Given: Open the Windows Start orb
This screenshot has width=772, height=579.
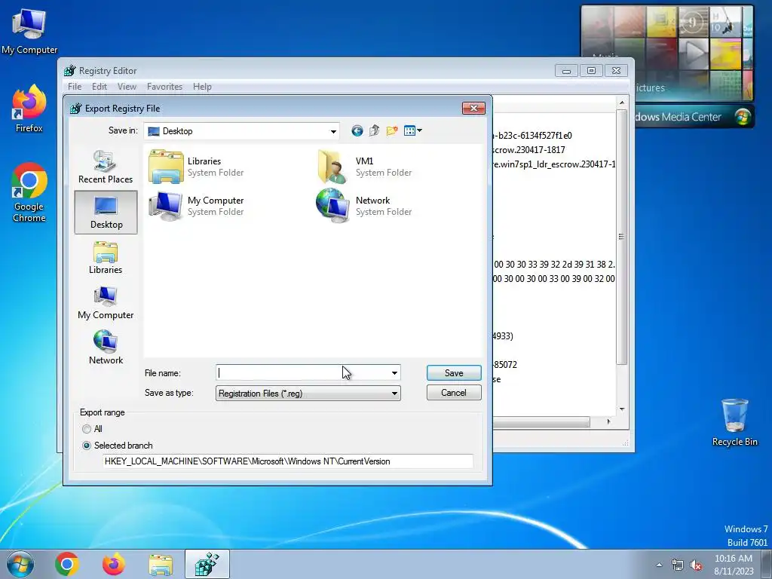Looking at the screenshot, I should [x=20, y=564].
